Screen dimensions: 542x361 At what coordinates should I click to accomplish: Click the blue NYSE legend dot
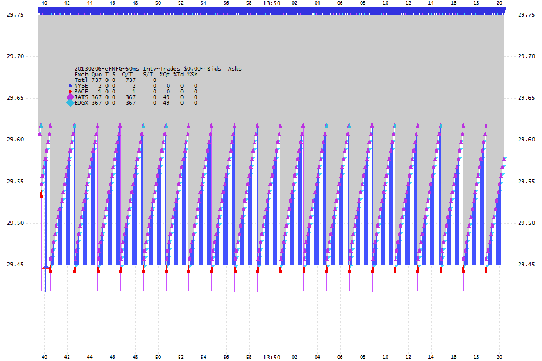pos(70,86)
